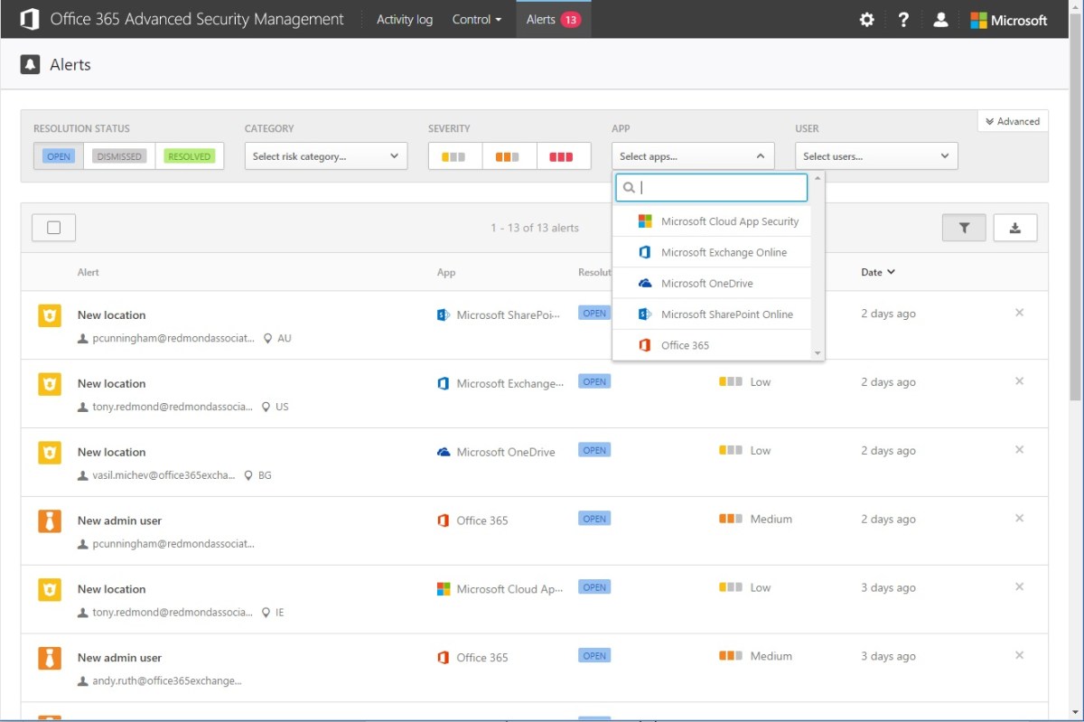Click the New admin user alert icon
This screenshot has width=1084, height=722.
pyautogui.click(x=50, y=520)
